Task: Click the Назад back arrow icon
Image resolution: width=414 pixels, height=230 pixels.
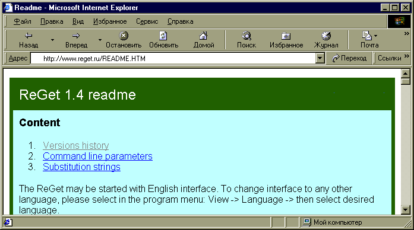Action: (x=29, y=36)
